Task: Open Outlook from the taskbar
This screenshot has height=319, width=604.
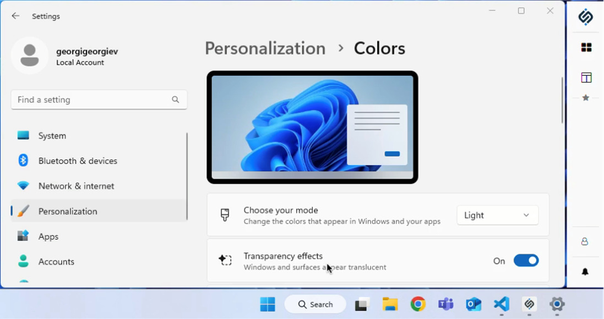Action: coord(474,304)
